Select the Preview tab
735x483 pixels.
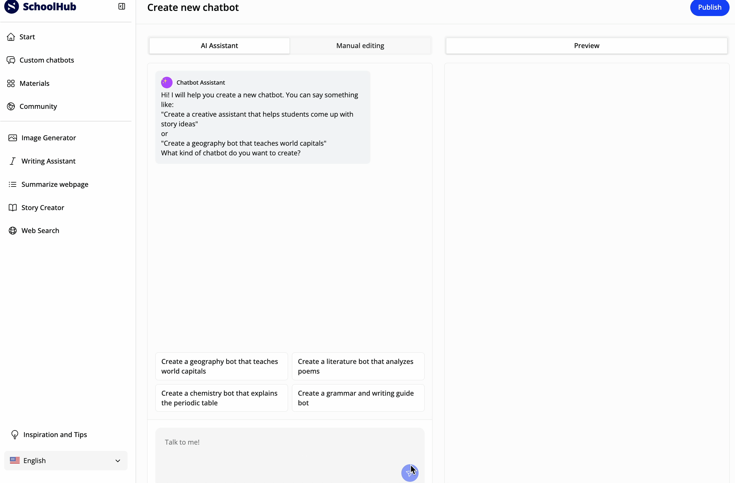click(x=586, y=46)
